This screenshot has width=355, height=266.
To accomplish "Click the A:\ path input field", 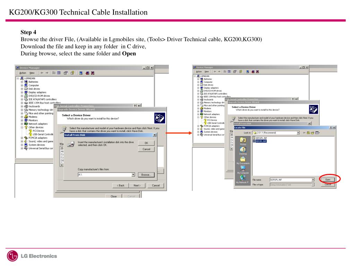I will (105, 175).
